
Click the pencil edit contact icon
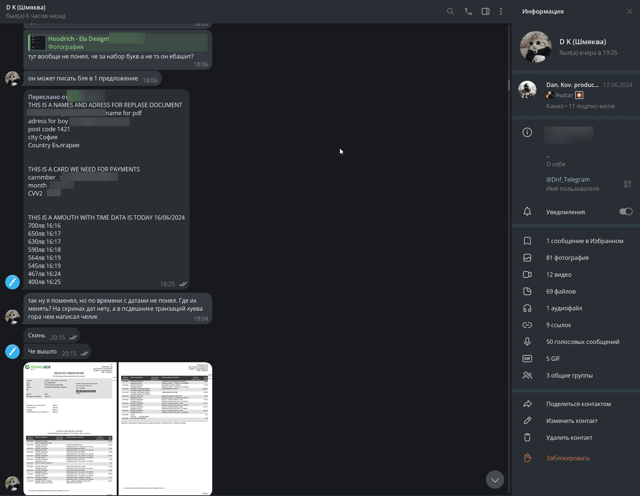point(527,421)
